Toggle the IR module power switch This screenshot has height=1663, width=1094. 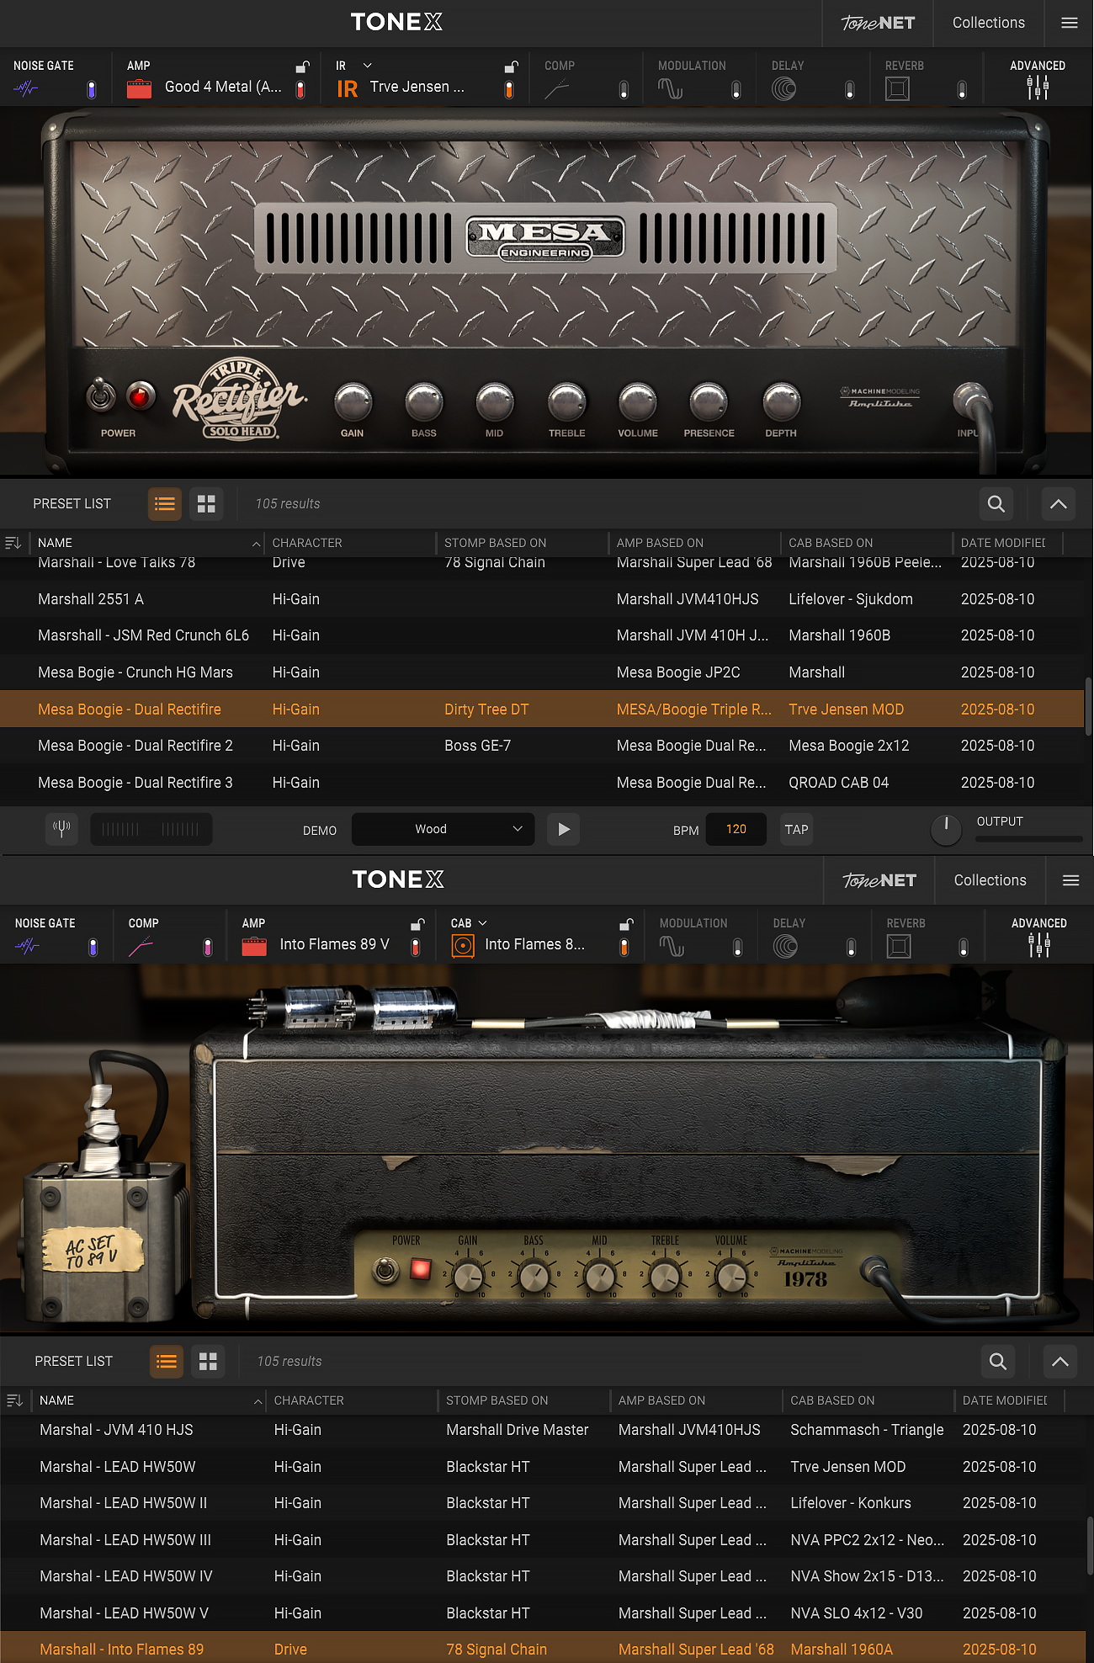click(509, 89)
